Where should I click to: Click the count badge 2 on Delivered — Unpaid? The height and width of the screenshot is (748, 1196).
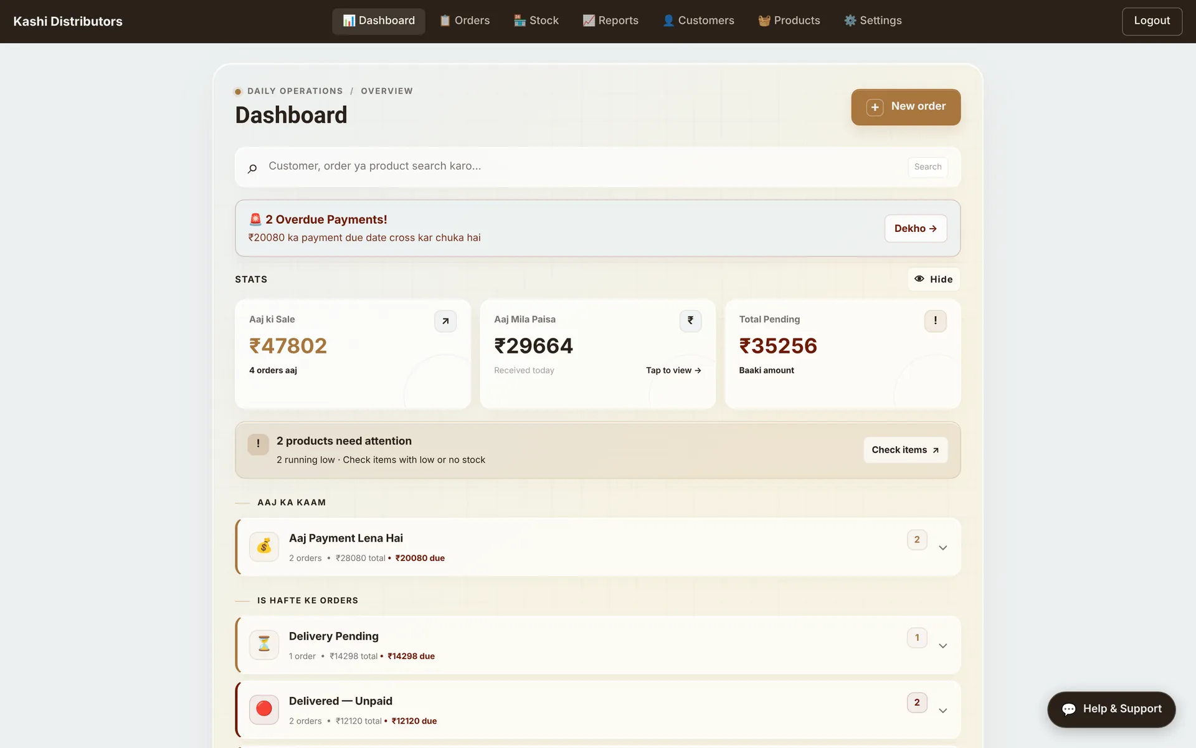coord(917,702)
